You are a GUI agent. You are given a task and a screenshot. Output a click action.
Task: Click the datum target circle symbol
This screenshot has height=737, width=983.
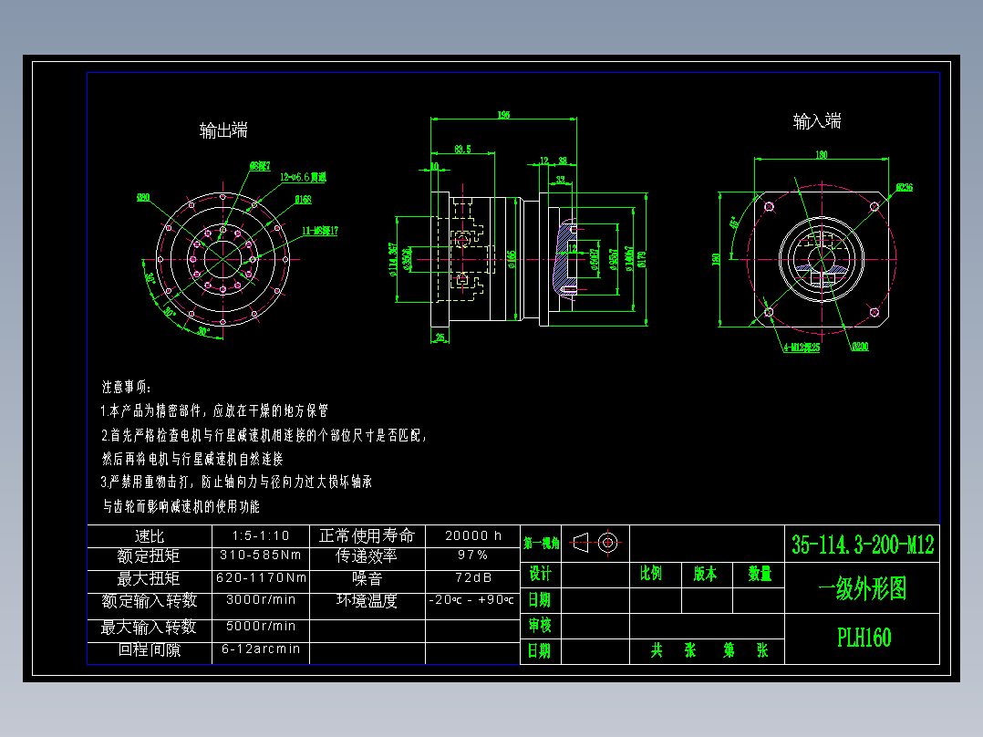(x=608, y=543)
